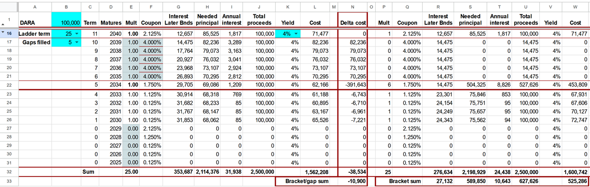Viewport: 590px width, 187px height.
Task: Click the Bracket sum label
Action: 406,181
